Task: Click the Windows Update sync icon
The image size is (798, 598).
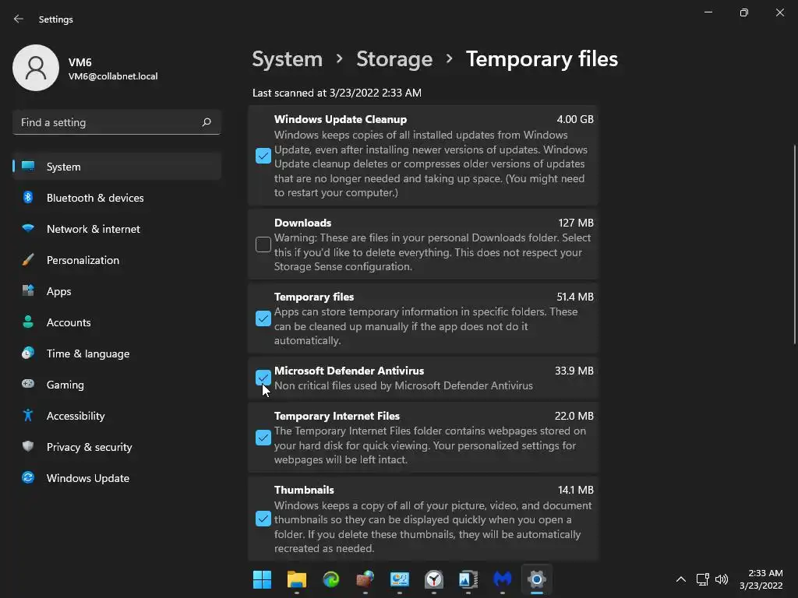Action: pyautogui.click(x=28, y=478)
